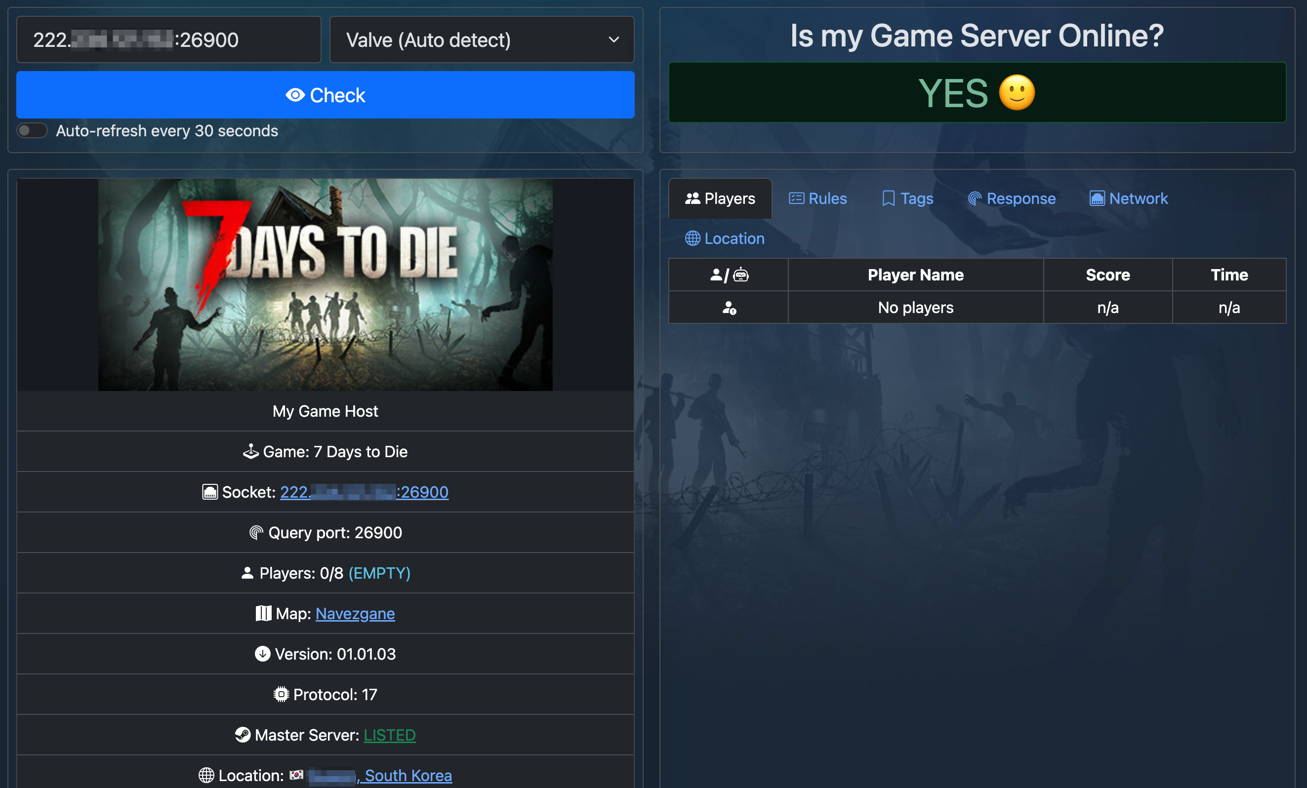Switch to the Rules tab
This screenshot has width=1307, height=788.
[817, 198]
